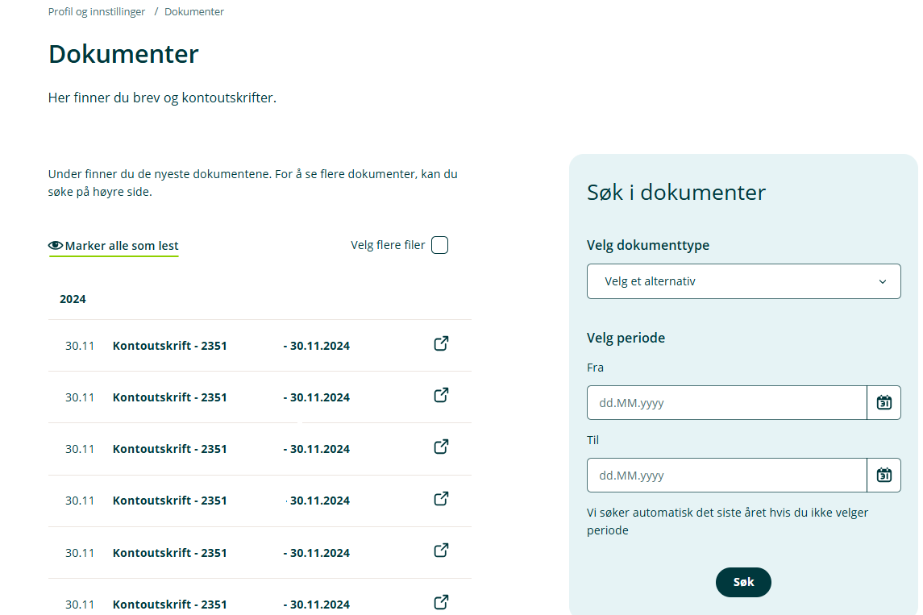Click the chevron in Velg et alternativ
The width and height of the screenshot is (923, 615).
882,281
